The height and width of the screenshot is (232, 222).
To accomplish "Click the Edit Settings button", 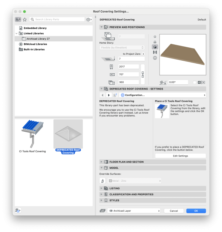I will 181,156.
